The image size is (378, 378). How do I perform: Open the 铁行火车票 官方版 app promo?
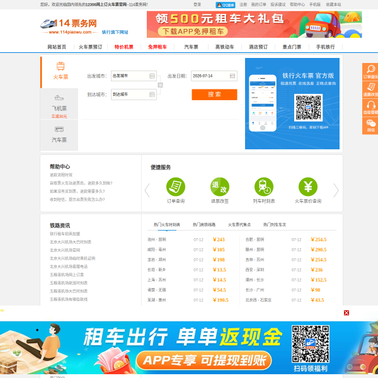(x=292, y=104)
